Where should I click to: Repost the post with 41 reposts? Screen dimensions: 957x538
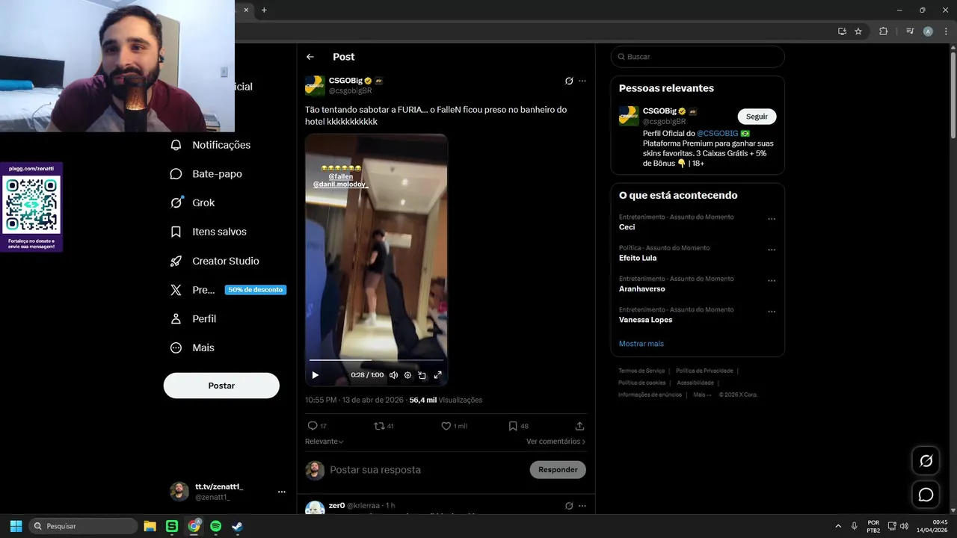pyautogui.click(x=384, y=426)
